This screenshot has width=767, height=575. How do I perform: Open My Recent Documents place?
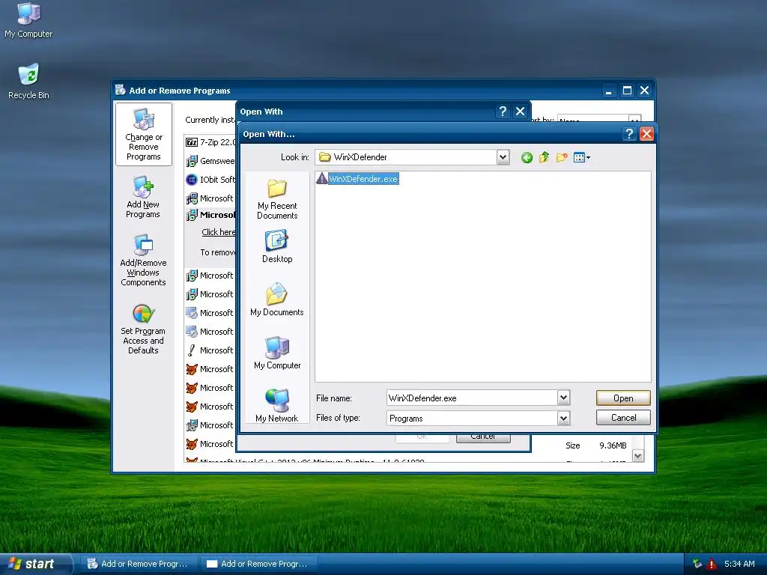[x=277, y=199]
